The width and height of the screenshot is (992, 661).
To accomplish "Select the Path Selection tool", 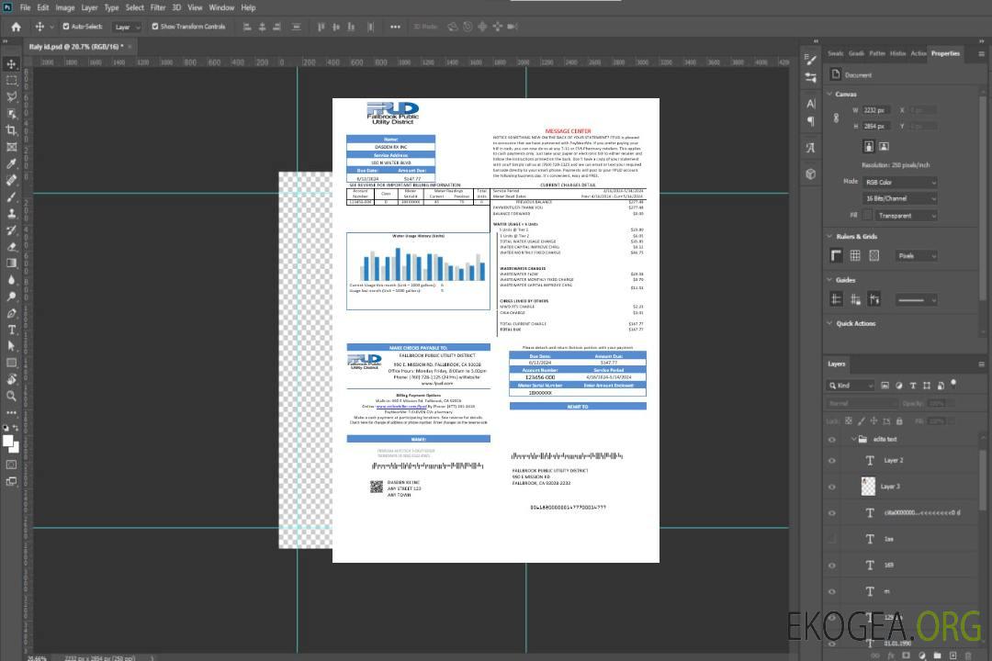I will point(11,346).
